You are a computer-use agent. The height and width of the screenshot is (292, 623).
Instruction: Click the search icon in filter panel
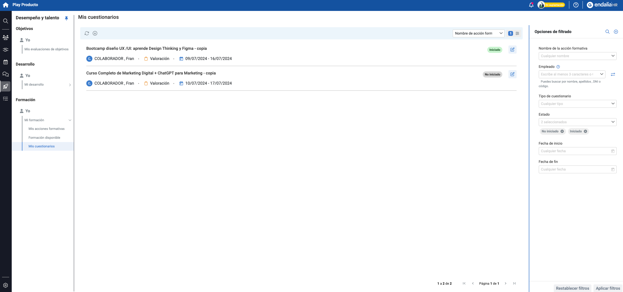(x=607, y=32)
